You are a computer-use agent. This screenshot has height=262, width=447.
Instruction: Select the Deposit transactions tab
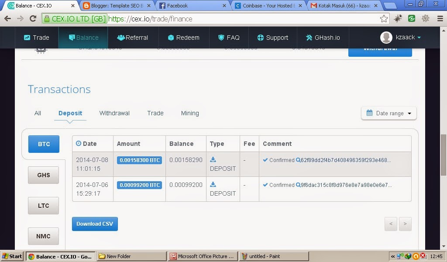(70, 113)
